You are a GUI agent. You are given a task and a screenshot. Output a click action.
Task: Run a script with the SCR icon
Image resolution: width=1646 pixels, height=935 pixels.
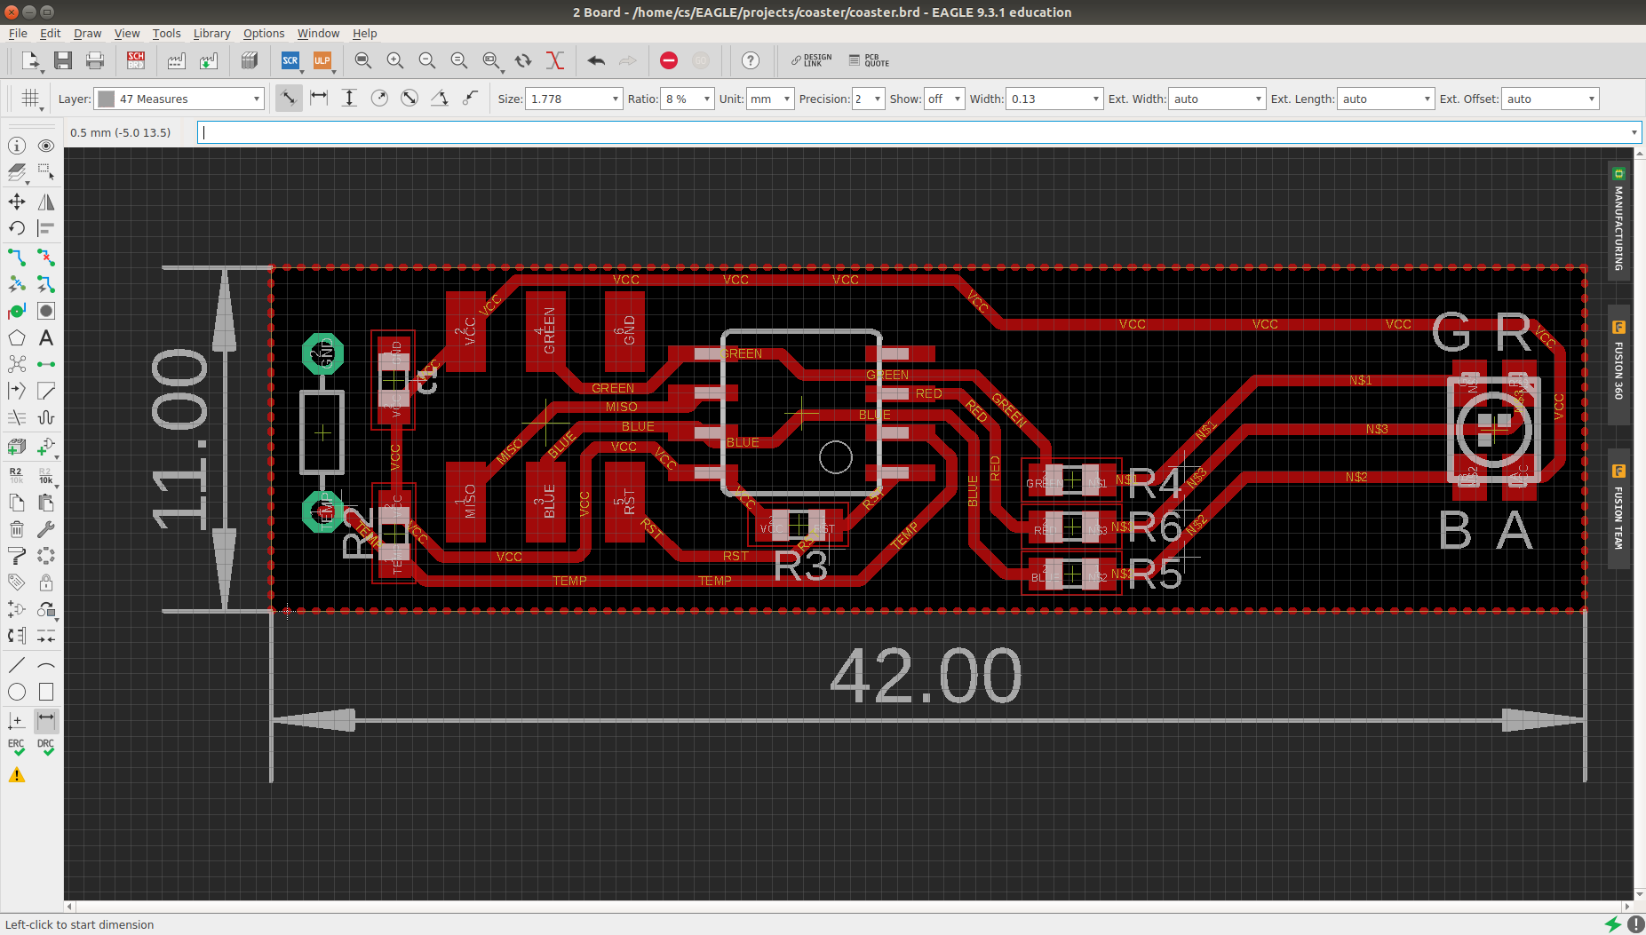pyautogui.click(x=290, y=60)
